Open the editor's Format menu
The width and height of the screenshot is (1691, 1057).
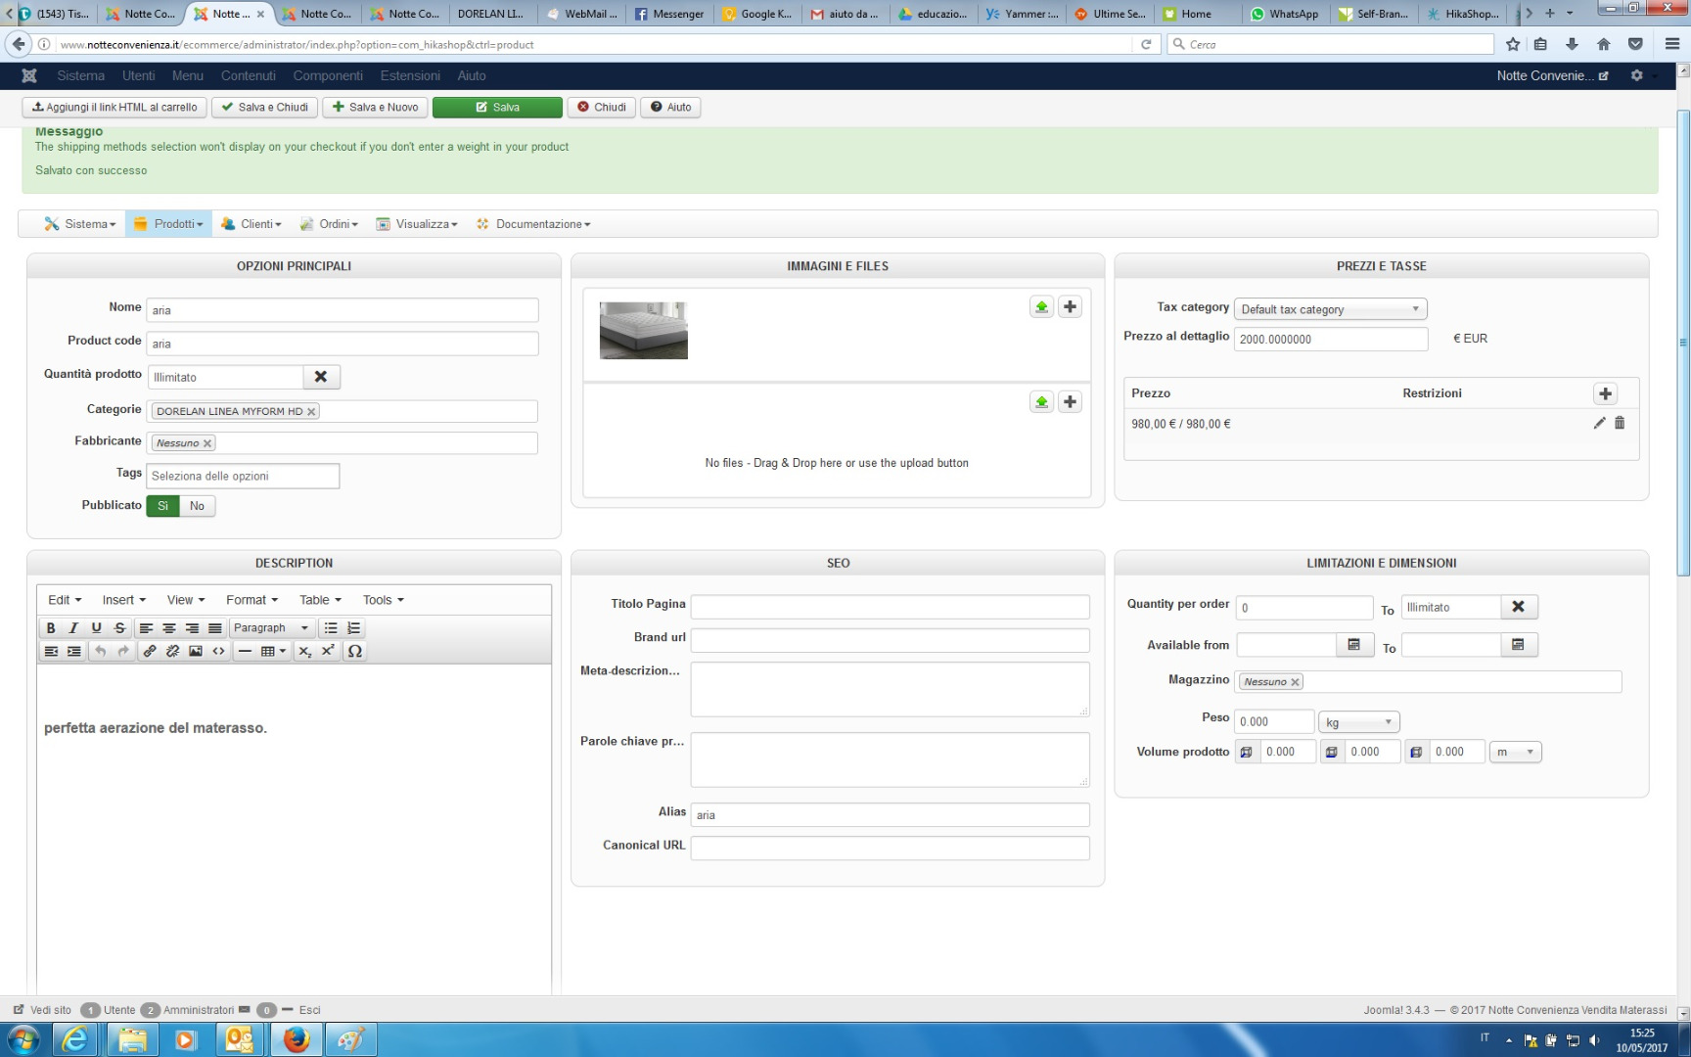[x=252, y=600]
